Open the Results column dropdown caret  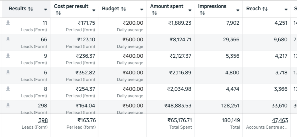pyautogui.click(x=46, y=9)
